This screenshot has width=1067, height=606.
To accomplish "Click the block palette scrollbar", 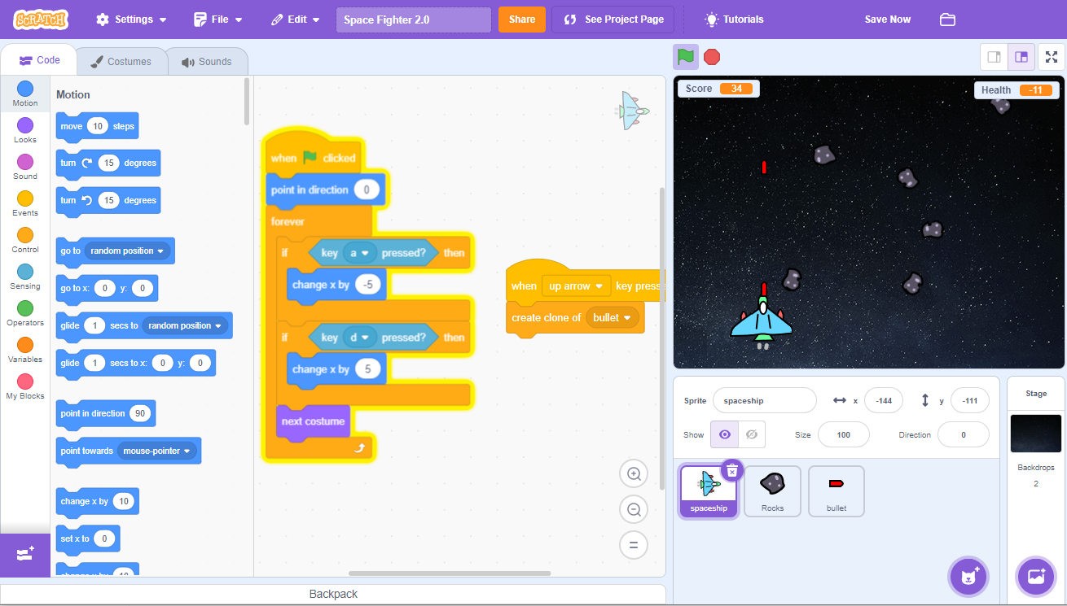I will [247, 101].
